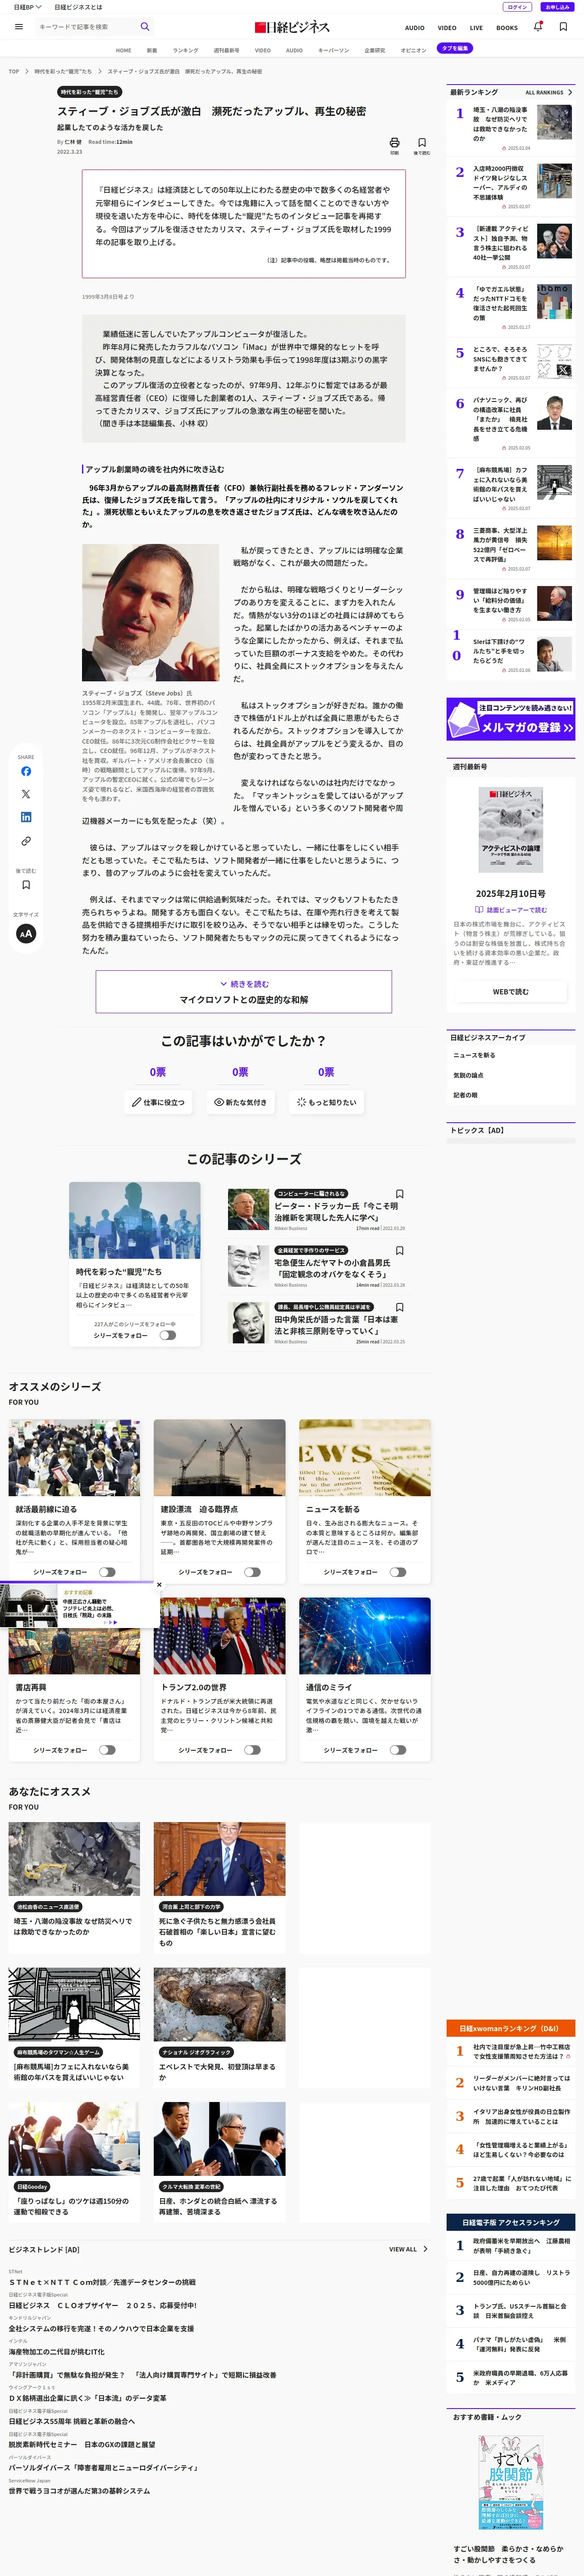Share the article on X
The height and width of the screenshot is (2576, 584).
pos(26,794)
